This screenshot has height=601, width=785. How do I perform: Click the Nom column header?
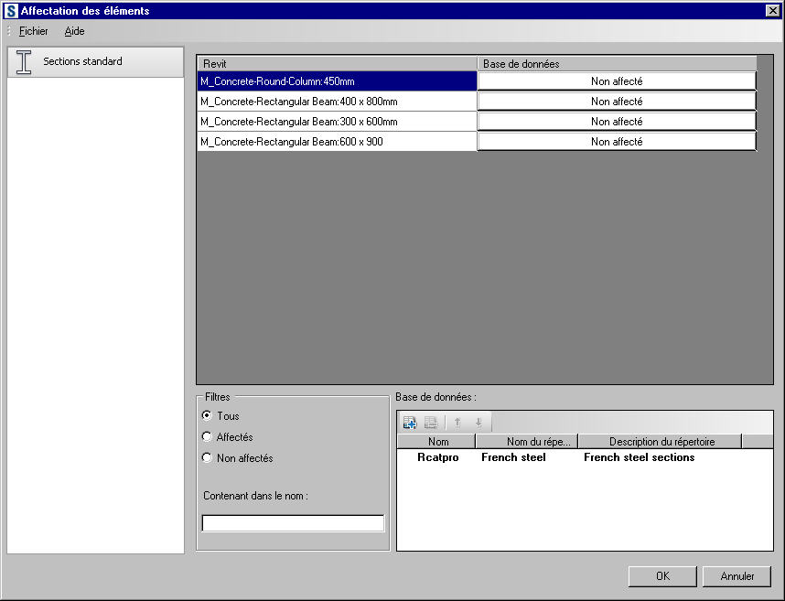(436, 441)
